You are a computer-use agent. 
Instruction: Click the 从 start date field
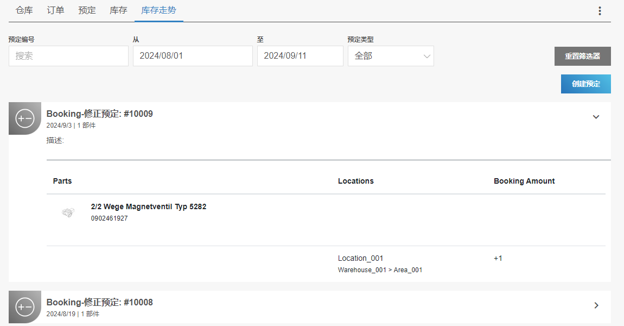pos(193,56)
